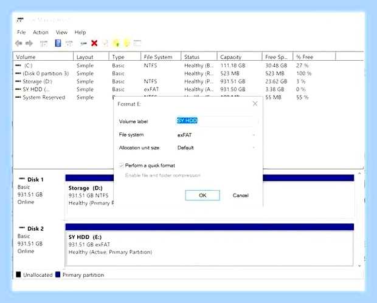Click the faded properties checkmark toolbar icon
The image size is (377, 303).
tap(105, 44)
